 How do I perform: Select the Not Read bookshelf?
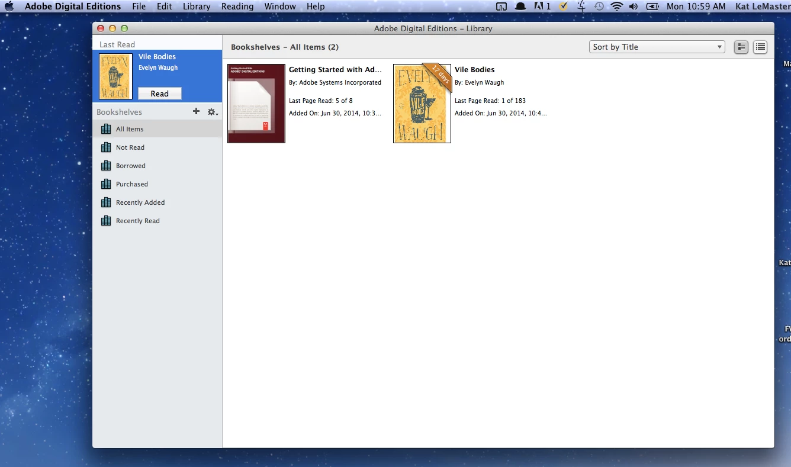coord(157,147)
